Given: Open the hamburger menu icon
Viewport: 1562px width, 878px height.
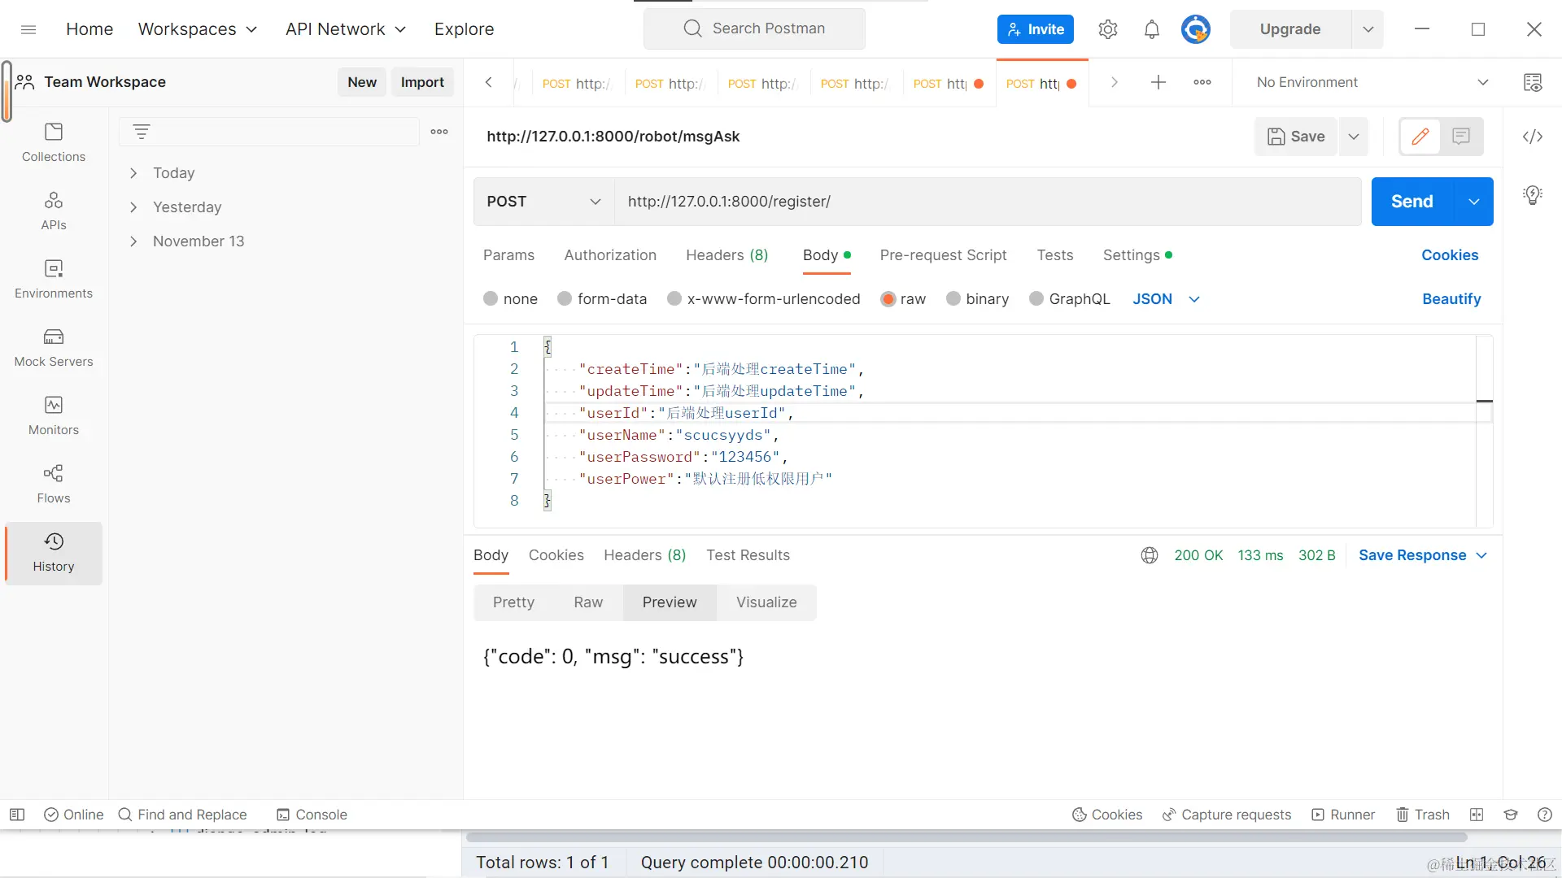Looking at the screenshot, I should [28, 29].
